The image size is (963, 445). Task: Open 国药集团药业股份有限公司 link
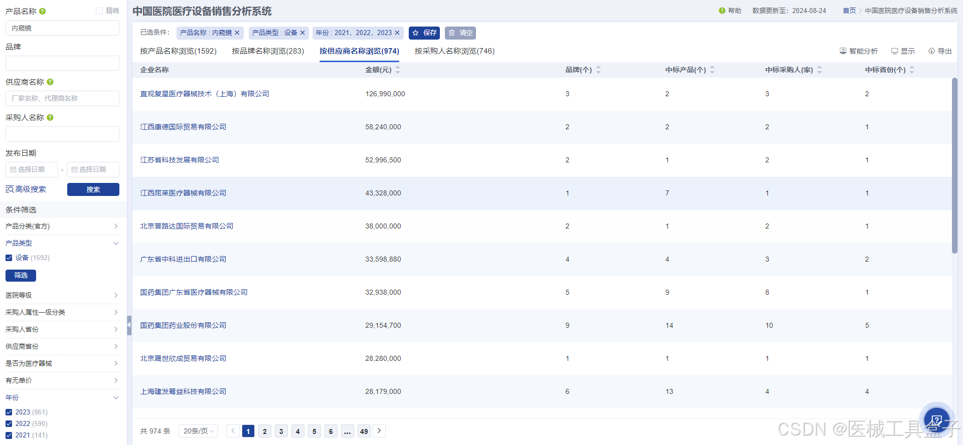183,325
